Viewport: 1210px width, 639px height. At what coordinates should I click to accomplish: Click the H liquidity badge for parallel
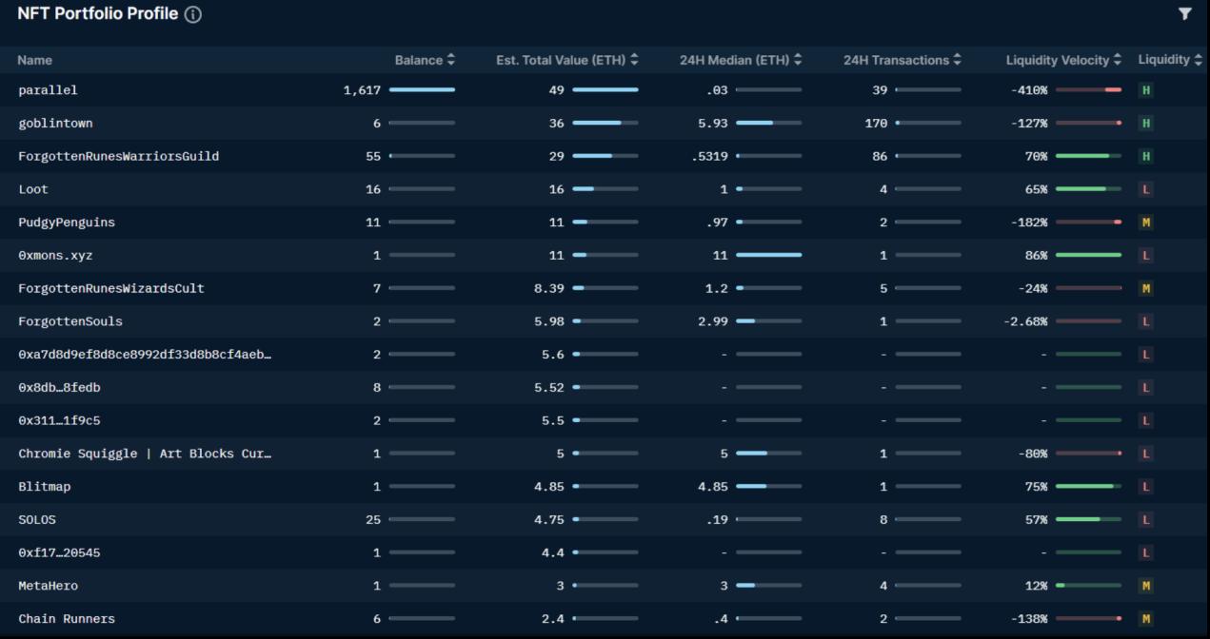pos(1145,90)
